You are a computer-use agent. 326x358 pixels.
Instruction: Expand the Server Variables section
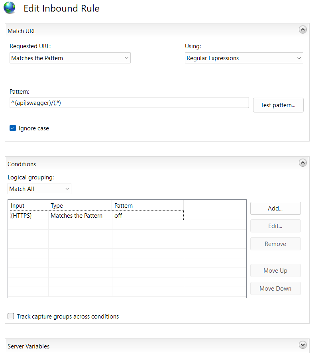point(303,345)
